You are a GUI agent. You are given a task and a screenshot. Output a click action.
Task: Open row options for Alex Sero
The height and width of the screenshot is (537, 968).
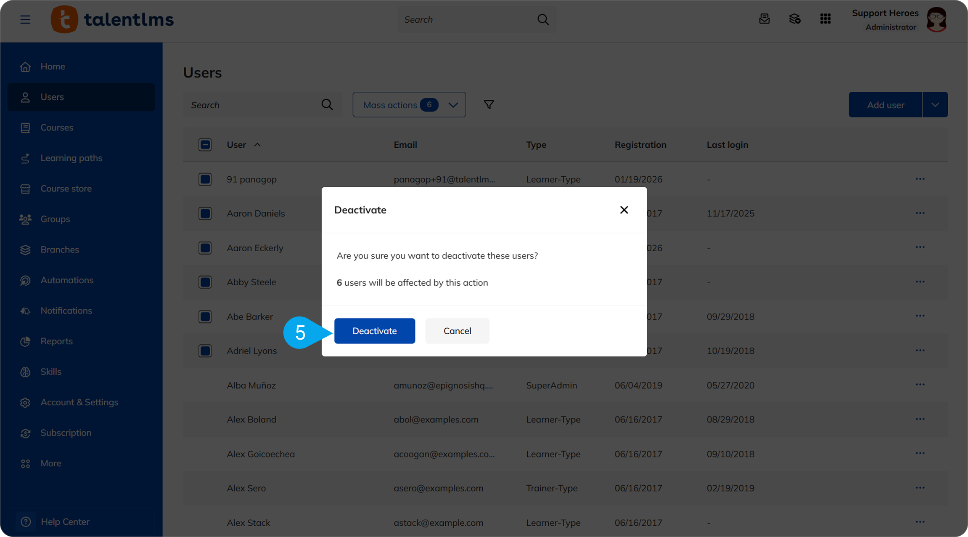pyautogui.click(x=920, y=488)
